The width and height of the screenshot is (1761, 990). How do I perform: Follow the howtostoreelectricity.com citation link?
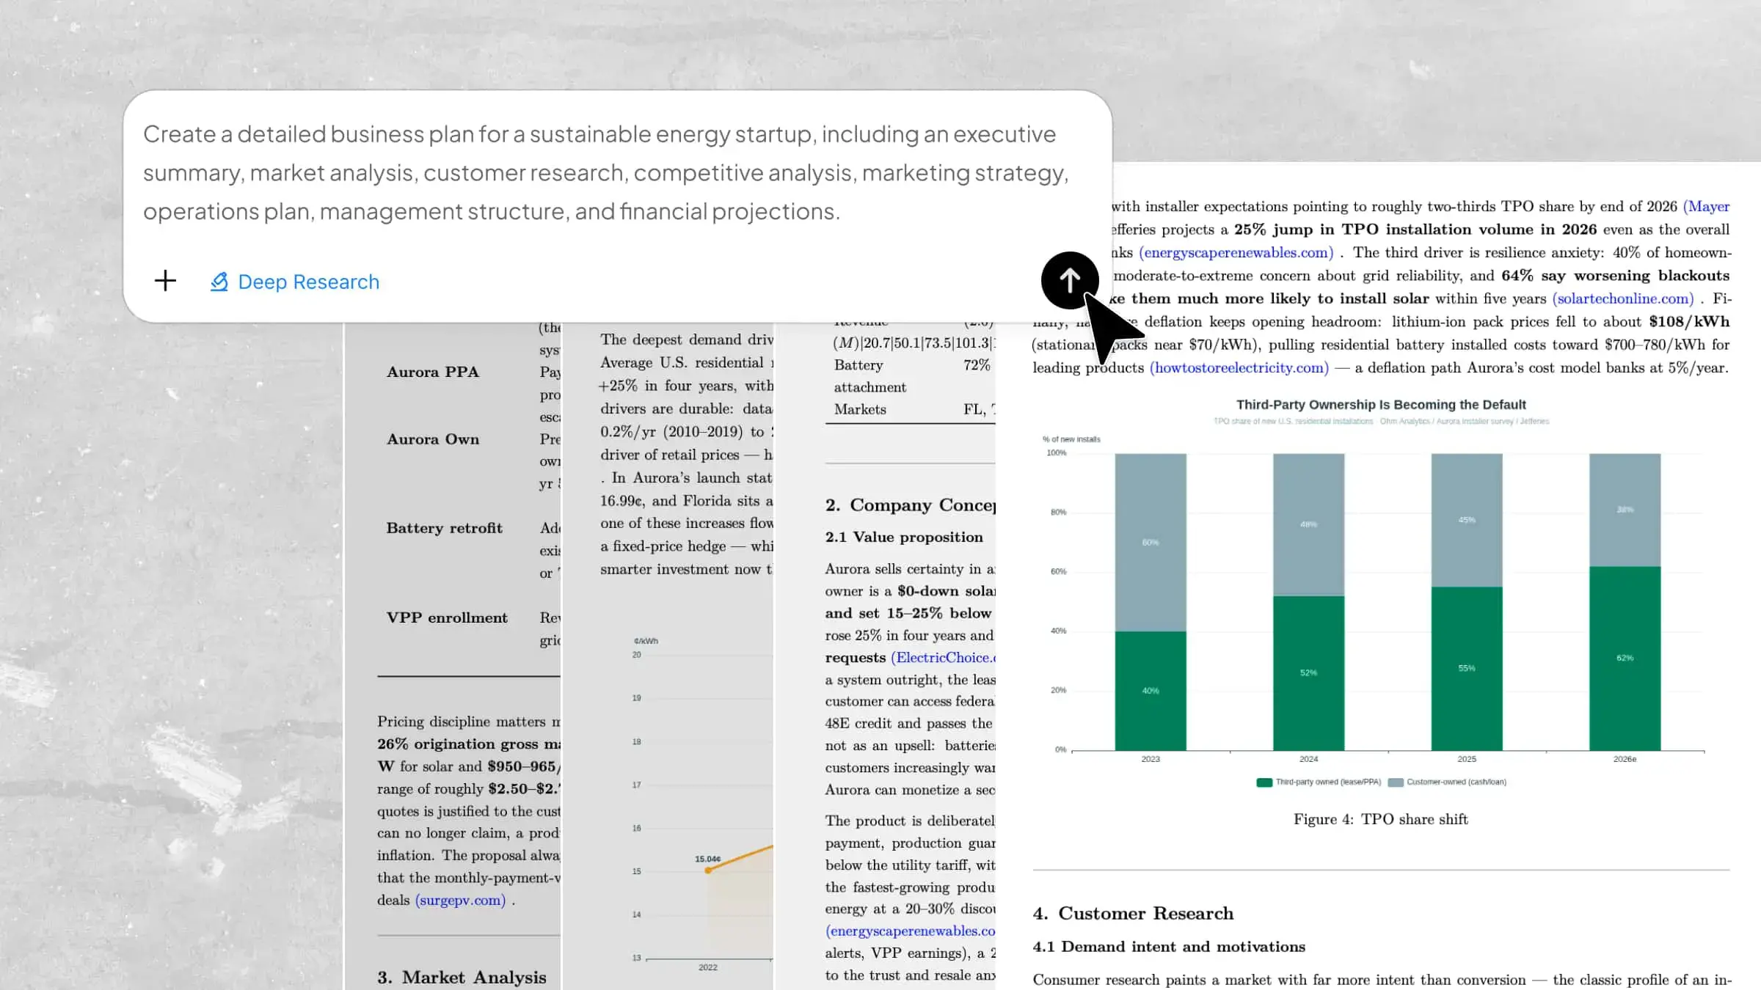coord(1239,367)
